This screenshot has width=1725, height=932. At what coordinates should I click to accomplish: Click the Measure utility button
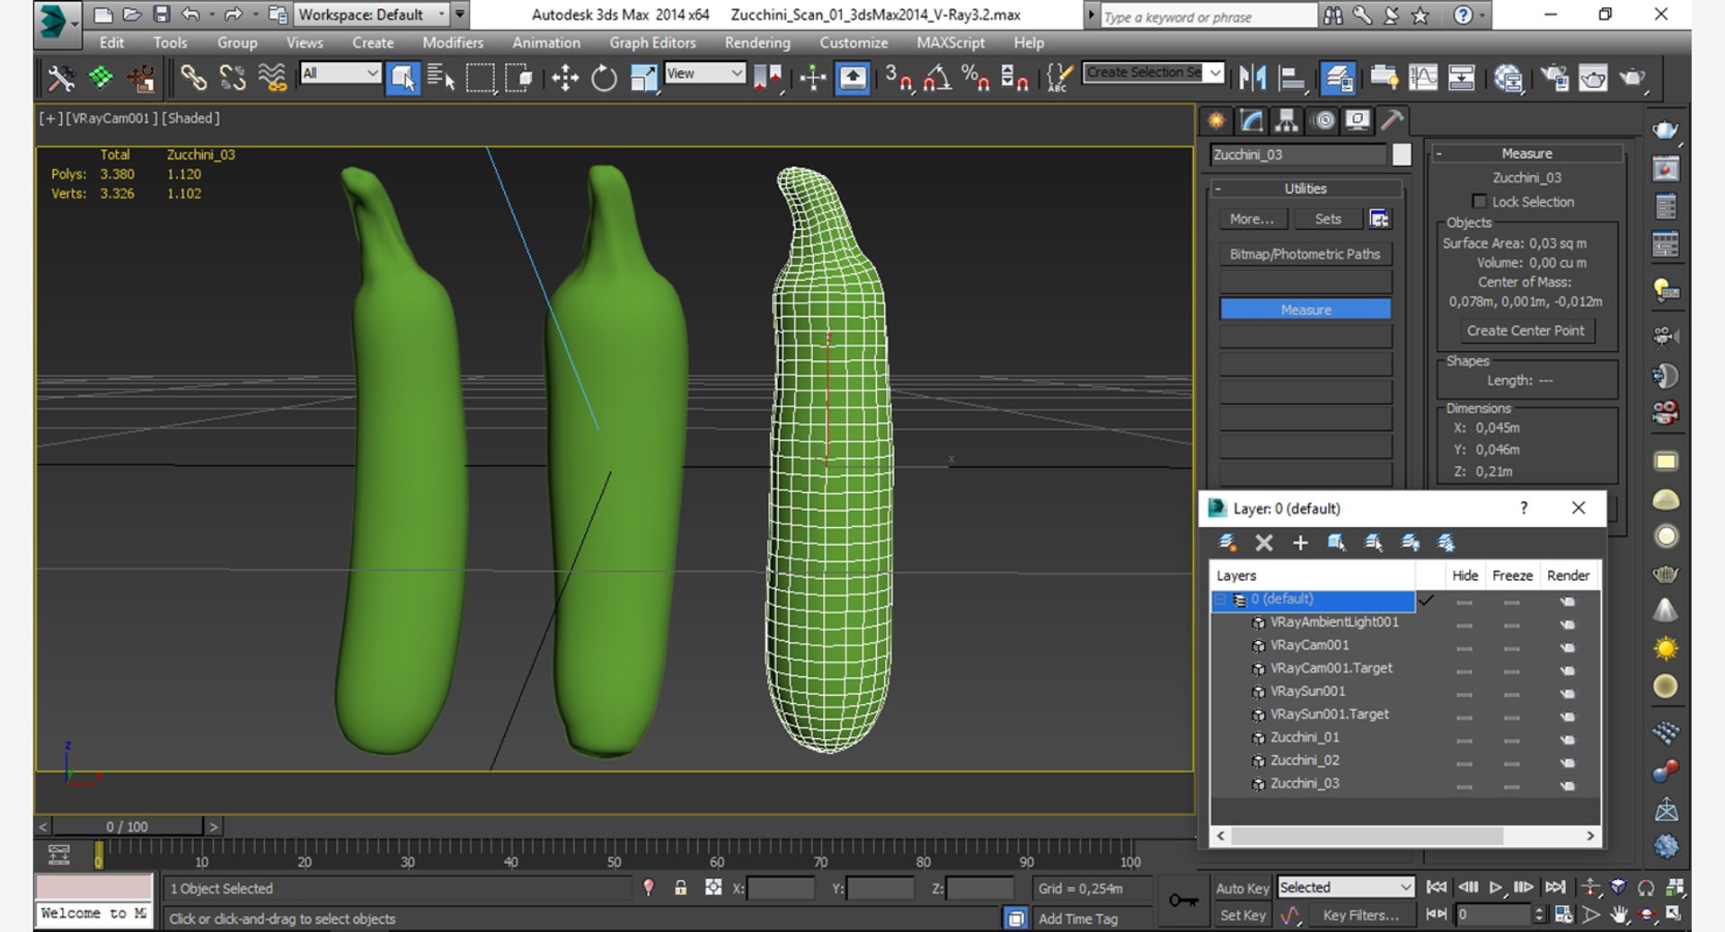[x=1305, y=310]
